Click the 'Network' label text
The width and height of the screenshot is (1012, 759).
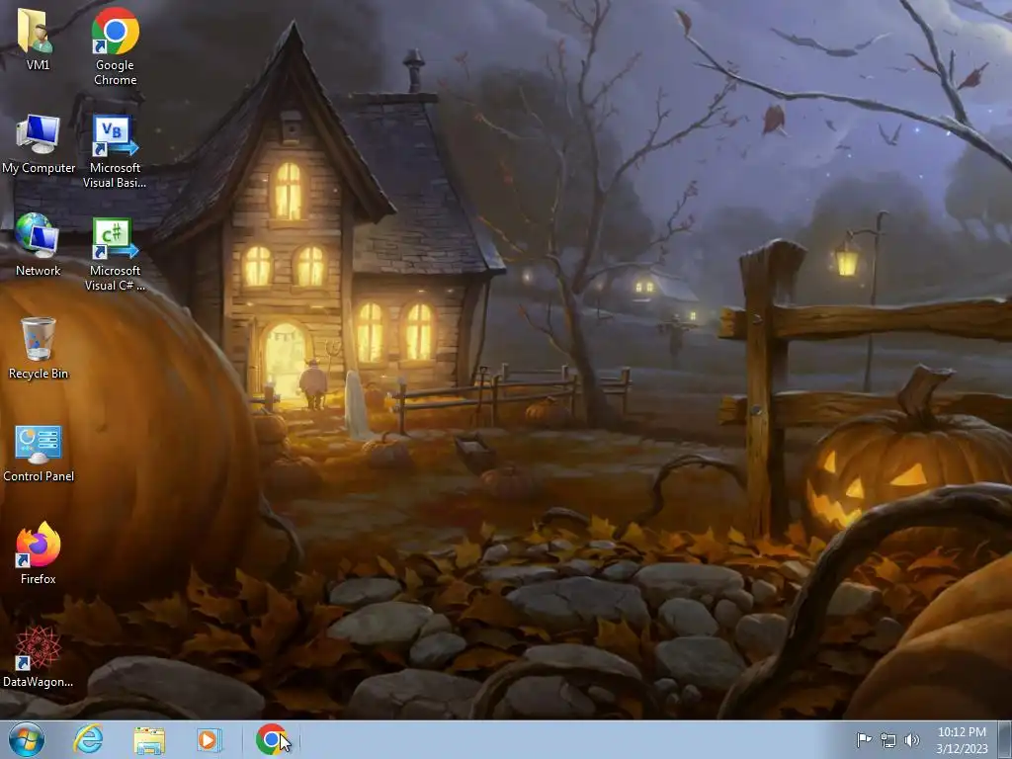(x=39, y=271)
